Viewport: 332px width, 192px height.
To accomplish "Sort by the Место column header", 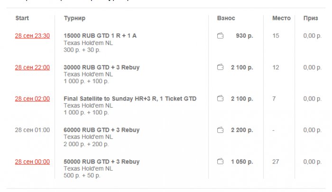I will [x=281, y=18].
